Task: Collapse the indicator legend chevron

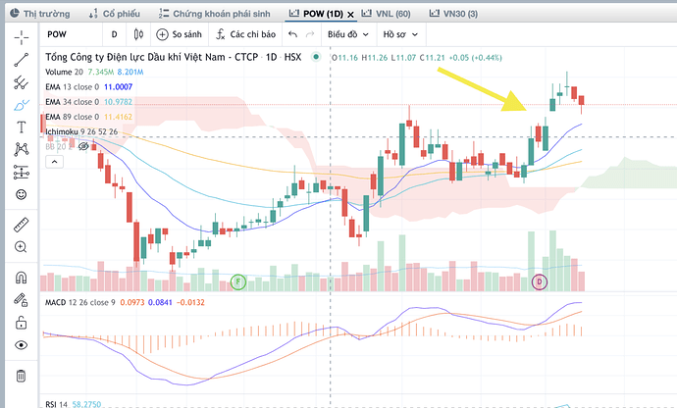Action: 54,162
